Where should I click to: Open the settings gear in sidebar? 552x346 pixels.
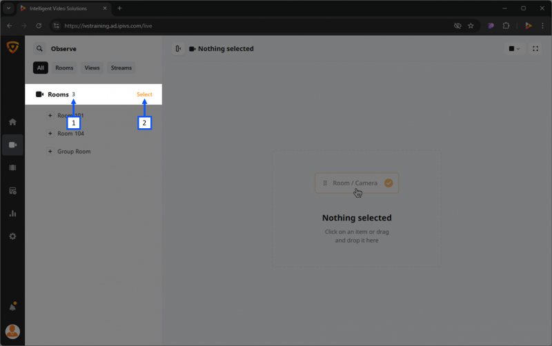tap(12, 236)
